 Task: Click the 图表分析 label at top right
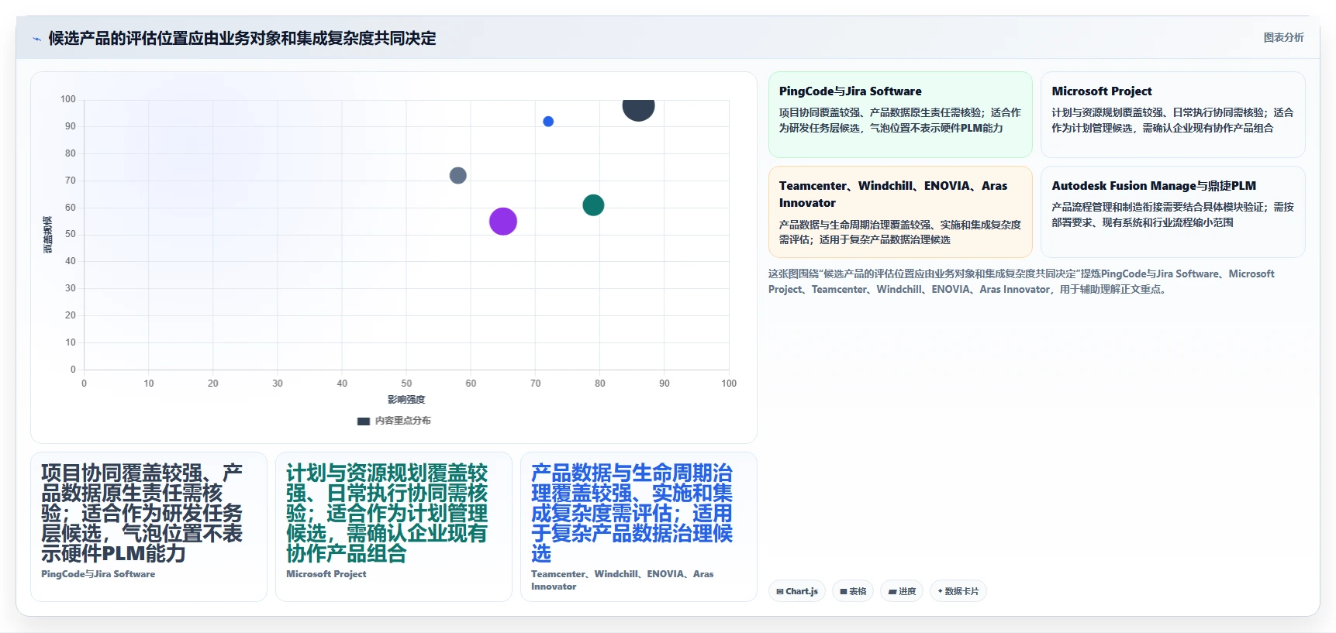coord(1283,37)
